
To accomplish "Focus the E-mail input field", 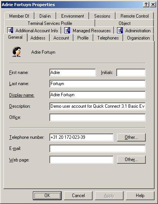I will [x=98, y=148].
